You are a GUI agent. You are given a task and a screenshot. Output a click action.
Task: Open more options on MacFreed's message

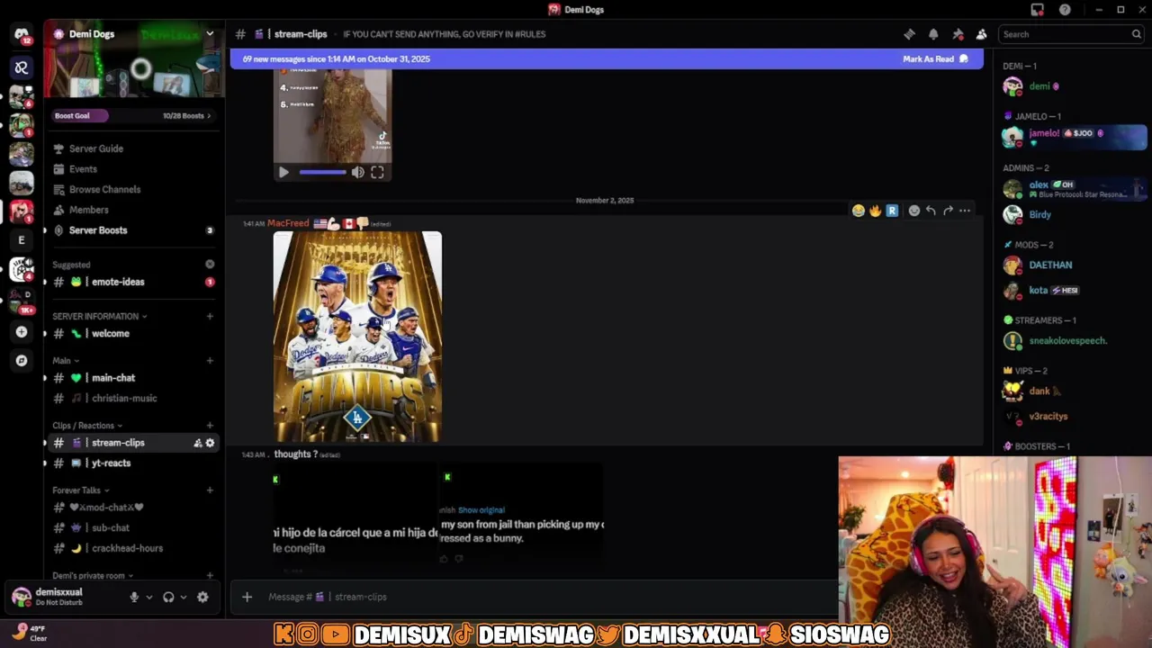(x=965, y=211)
